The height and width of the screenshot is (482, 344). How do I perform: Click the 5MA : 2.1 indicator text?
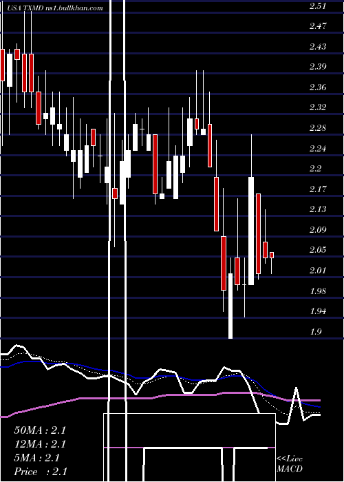[37, 458]
